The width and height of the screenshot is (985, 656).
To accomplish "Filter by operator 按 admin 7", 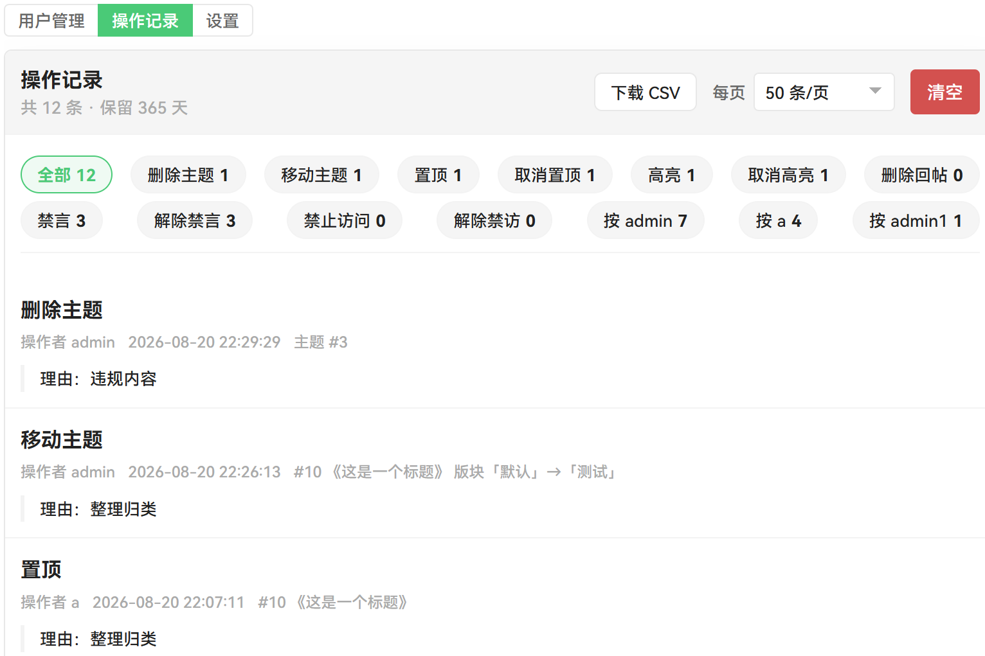I will click(646, 220).
